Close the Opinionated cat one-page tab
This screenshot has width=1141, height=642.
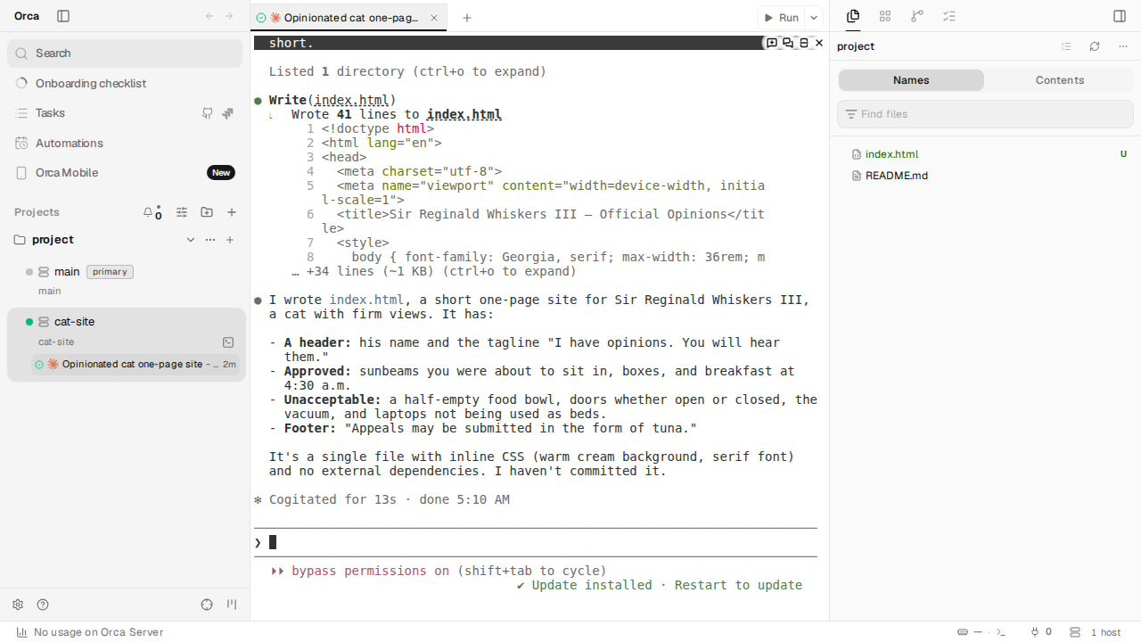click(x=434, y=18)
